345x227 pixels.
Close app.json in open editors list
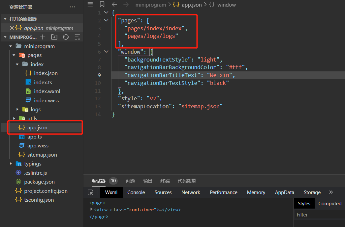tap(12, 28)
